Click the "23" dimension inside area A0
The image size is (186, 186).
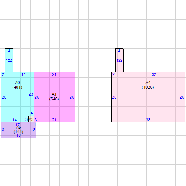click(31, 94)
